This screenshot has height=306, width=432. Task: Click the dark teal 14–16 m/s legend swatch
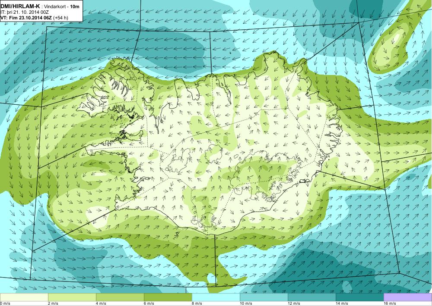(x=359, y=297)
